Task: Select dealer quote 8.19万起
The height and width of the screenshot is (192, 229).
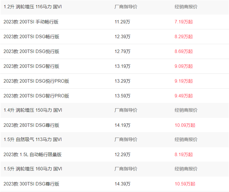Action: (x=184, y=155)
